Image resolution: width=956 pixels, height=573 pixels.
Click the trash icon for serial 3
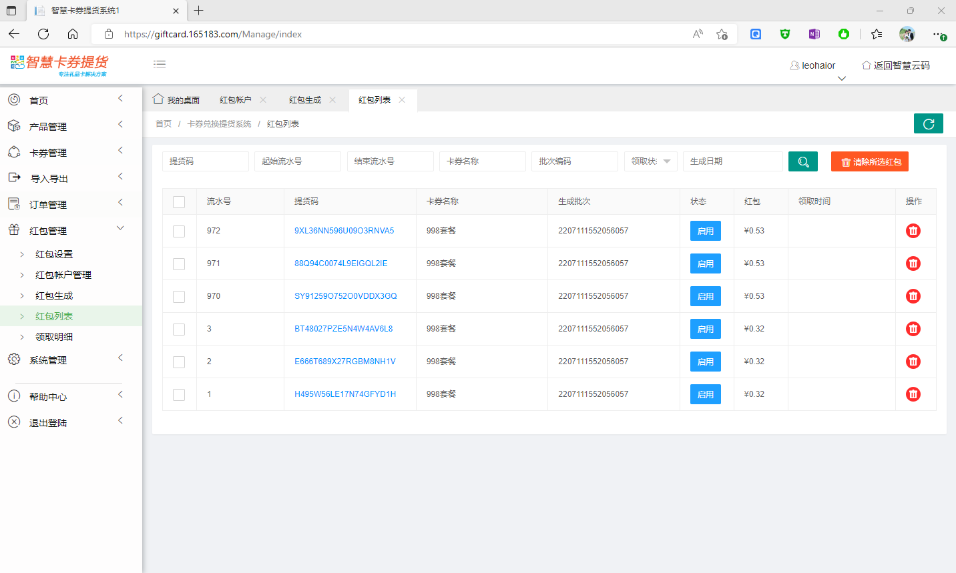913,329
